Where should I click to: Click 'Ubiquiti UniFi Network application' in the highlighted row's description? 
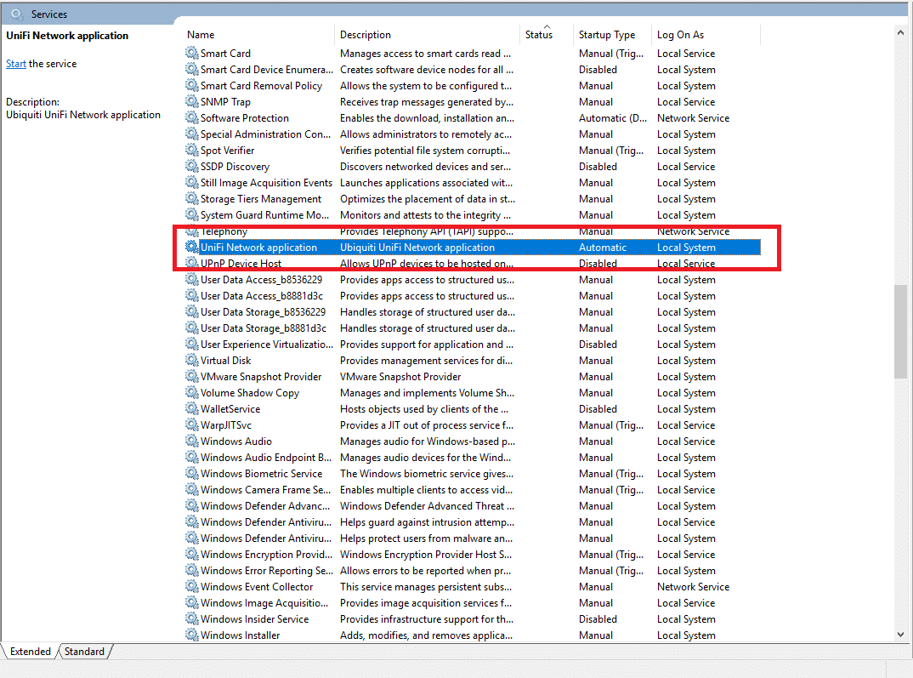(417, 248)
